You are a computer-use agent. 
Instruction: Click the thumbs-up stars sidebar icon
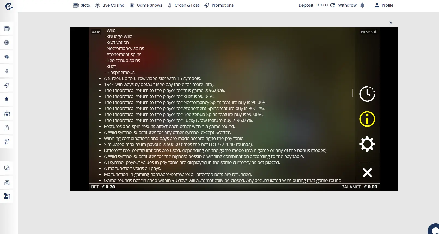point(7,142)
